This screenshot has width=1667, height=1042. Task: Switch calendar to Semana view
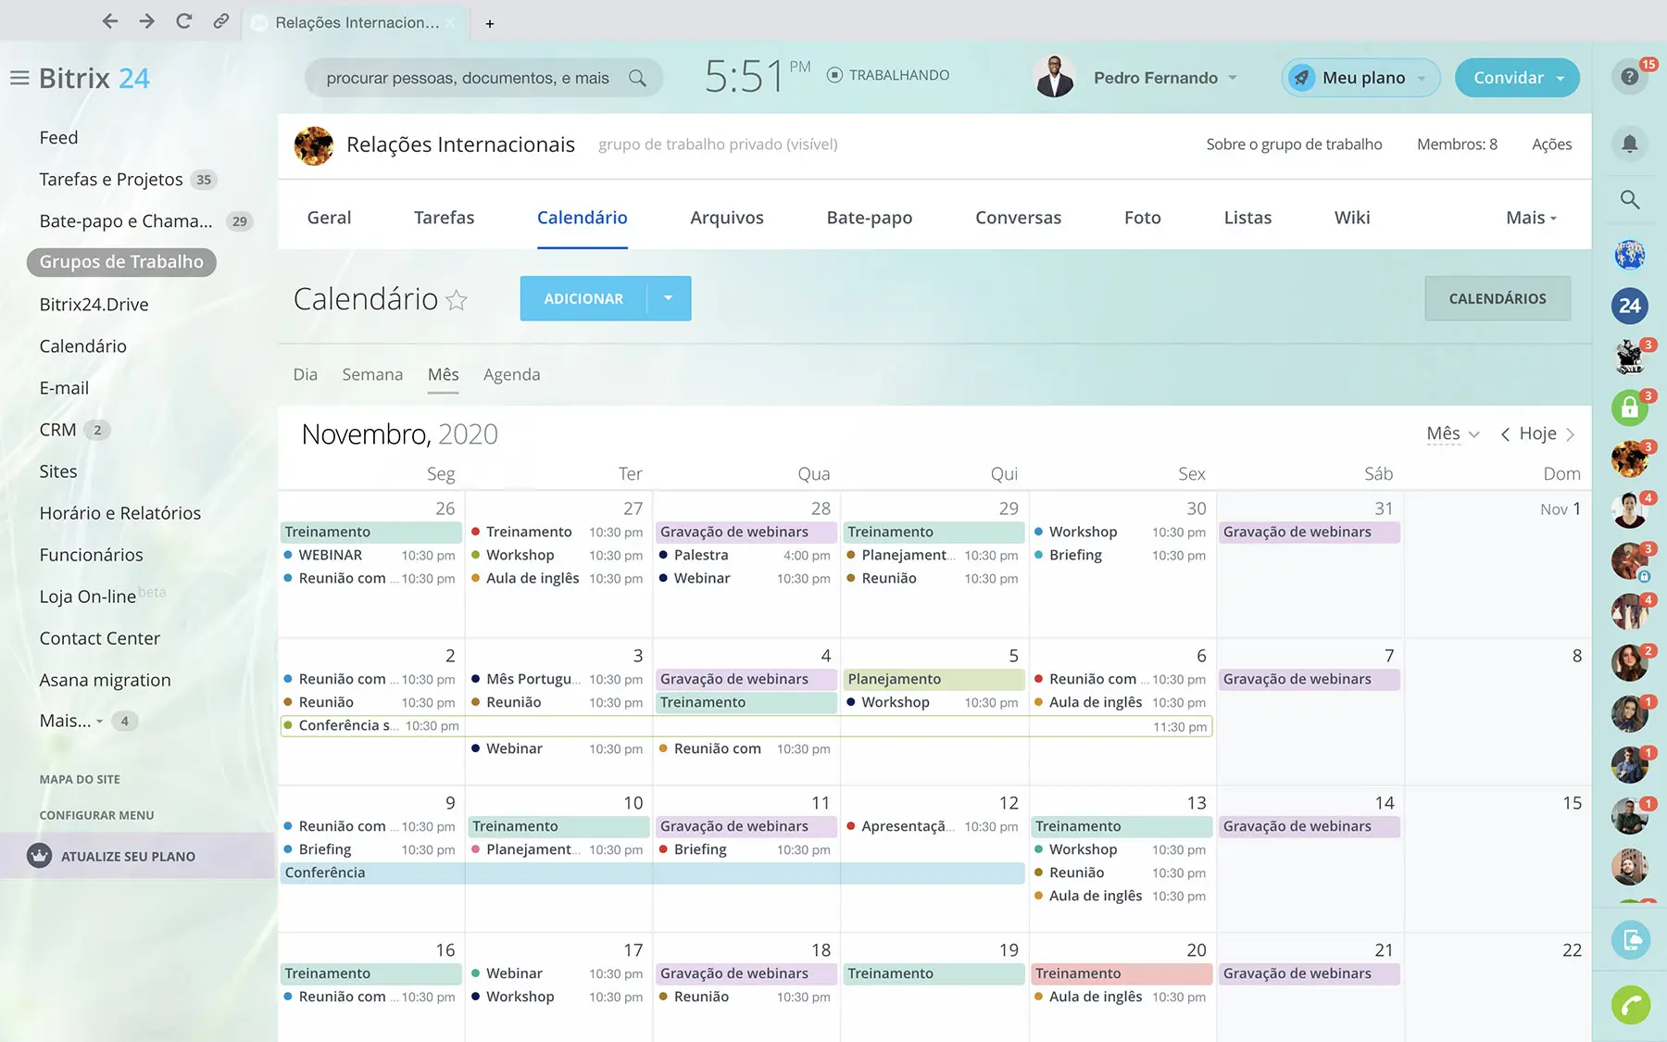(372, 374)
